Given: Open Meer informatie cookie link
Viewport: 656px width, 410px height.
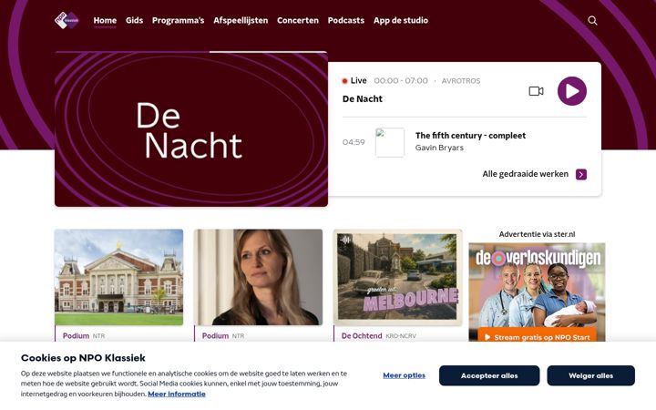Looking at the screenshot, I should point(177,394).
